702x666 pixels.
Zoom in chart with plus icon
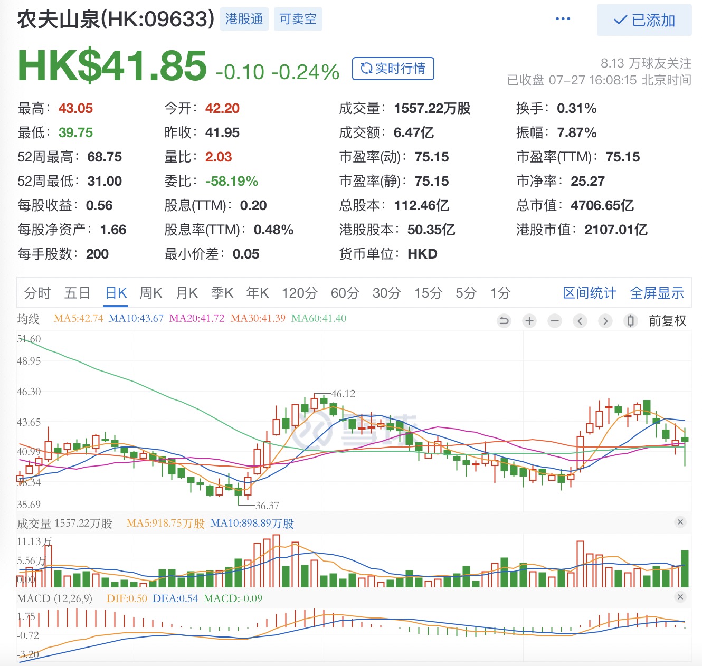(x=529, y=320)
